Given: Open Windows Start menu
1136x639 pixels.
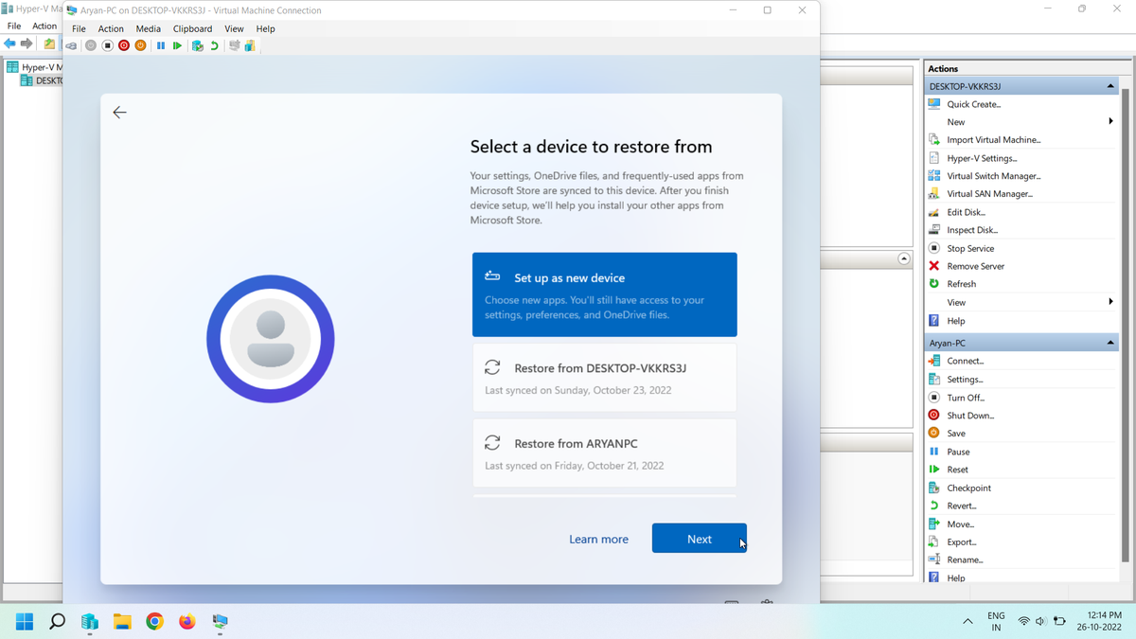Looking at the screenshot, I should (25, 622).
